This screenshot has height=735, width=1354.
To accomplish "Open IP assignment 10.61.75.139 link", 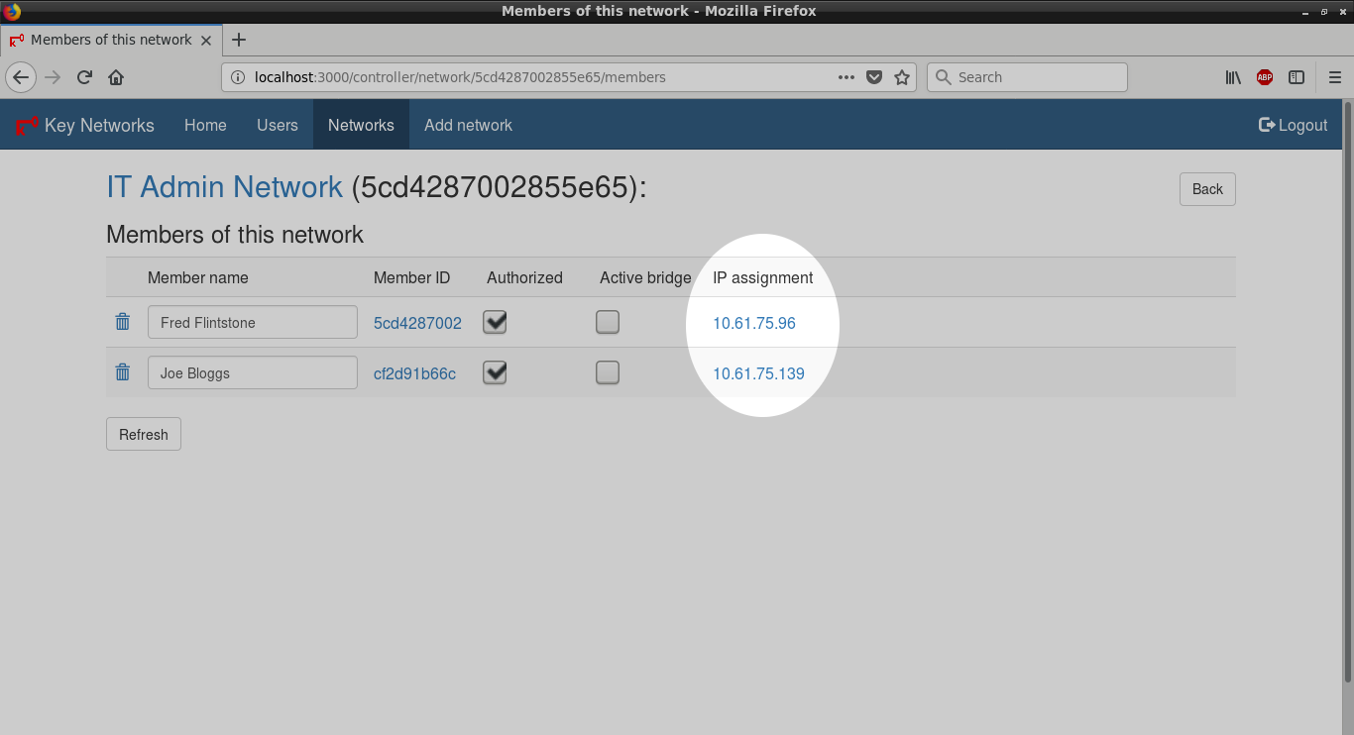I will 758,373.
